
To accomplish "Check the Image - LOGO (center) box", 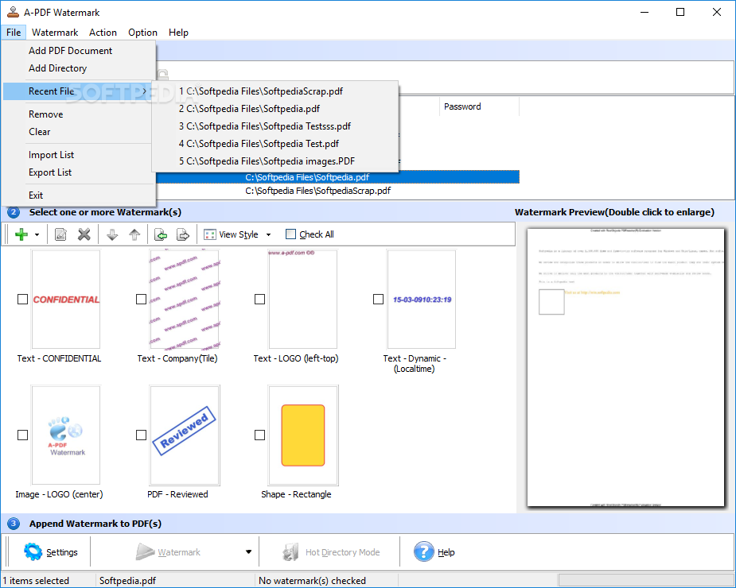I will click(x=22, y=435).
